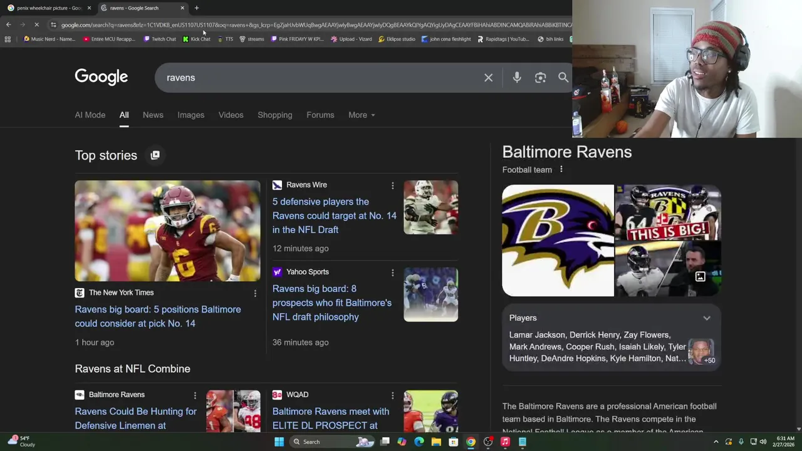Open options for WQAD story
The image size is (802, 451).
point(393,395)
